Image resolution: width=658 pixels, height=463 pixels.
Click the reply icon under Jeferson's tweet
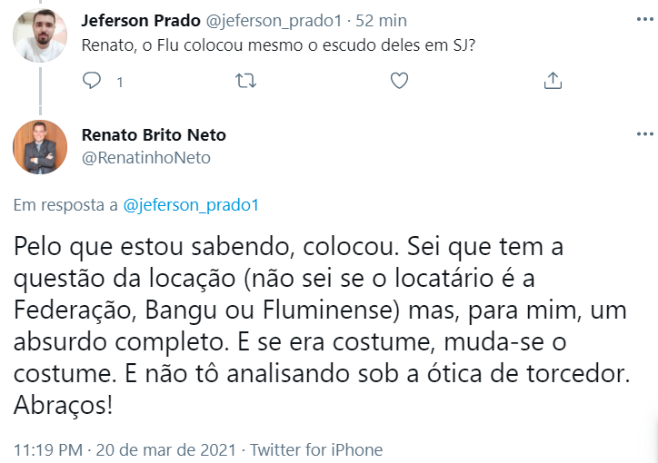[x=91, y=81]
